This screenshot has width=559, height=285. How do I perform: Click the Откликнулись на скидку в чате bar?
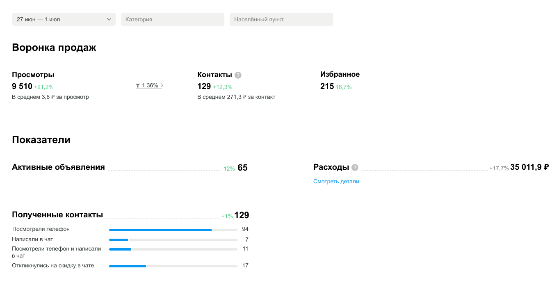(173, 266)
